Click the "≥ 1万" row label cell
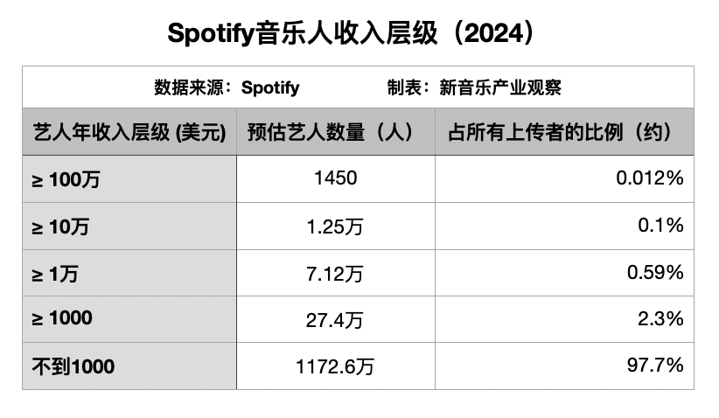 [x=129, y=273]
